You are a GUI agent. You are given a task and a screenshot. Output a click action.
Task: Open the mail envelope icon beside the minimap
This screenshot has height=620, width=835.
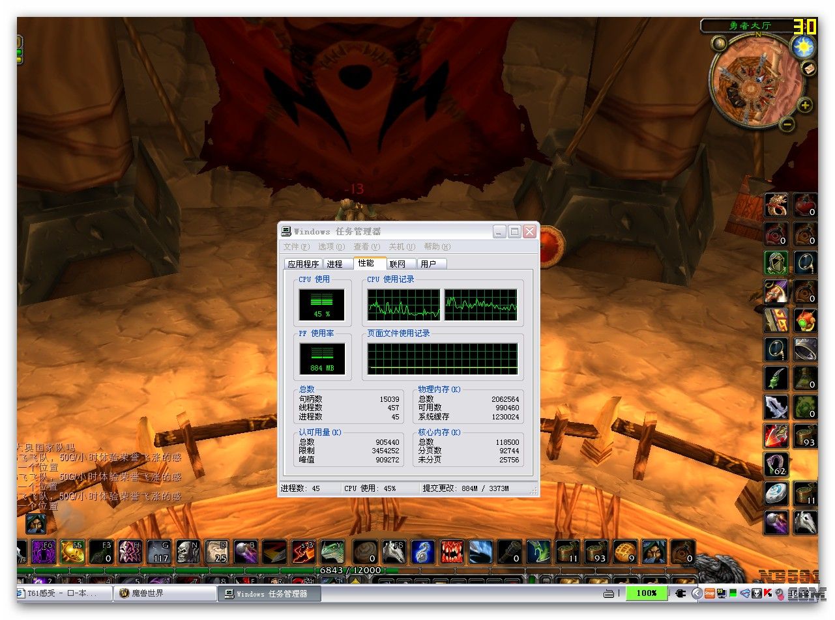click(809, 68)
